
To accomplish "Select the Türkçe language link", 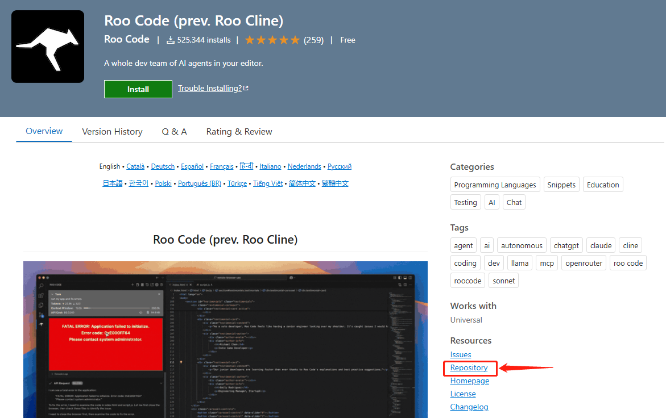I will click(x=237, y=183).
